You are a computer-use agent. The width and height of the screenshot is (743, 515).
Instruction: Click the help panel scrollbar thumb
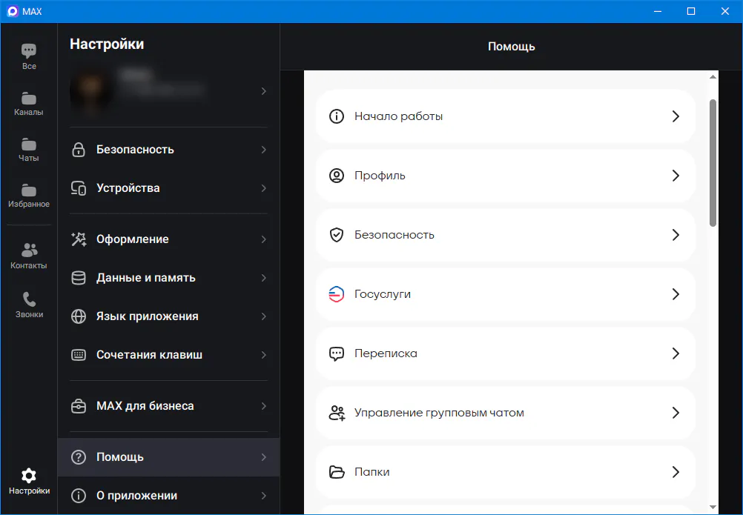(713, 162)
